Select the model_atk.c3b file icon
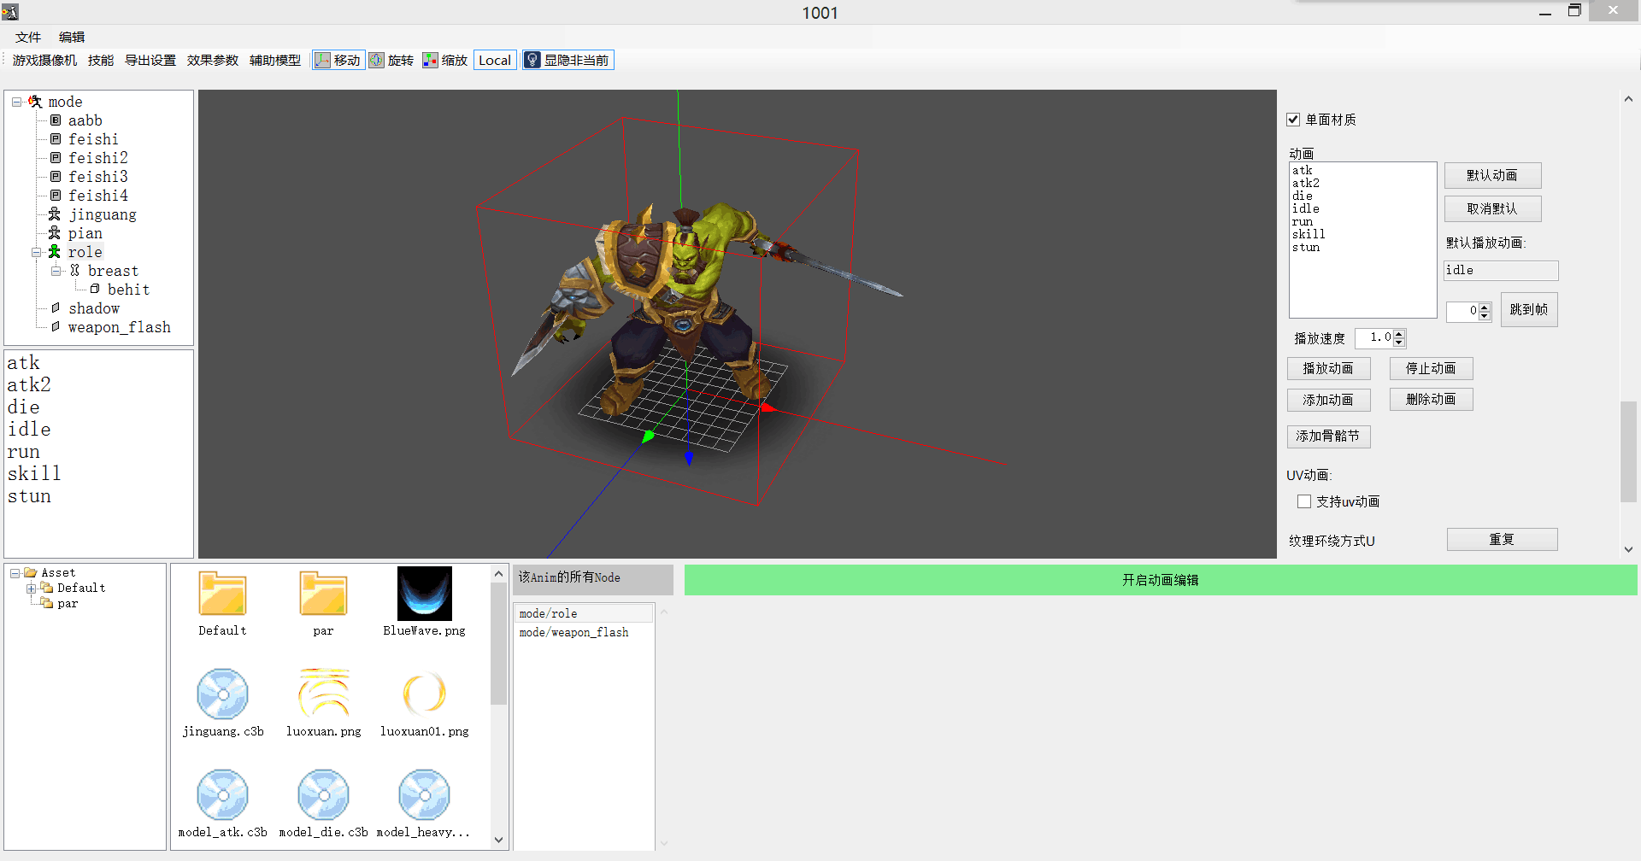This screenshot has height=861, width=1641. point(222,795)
